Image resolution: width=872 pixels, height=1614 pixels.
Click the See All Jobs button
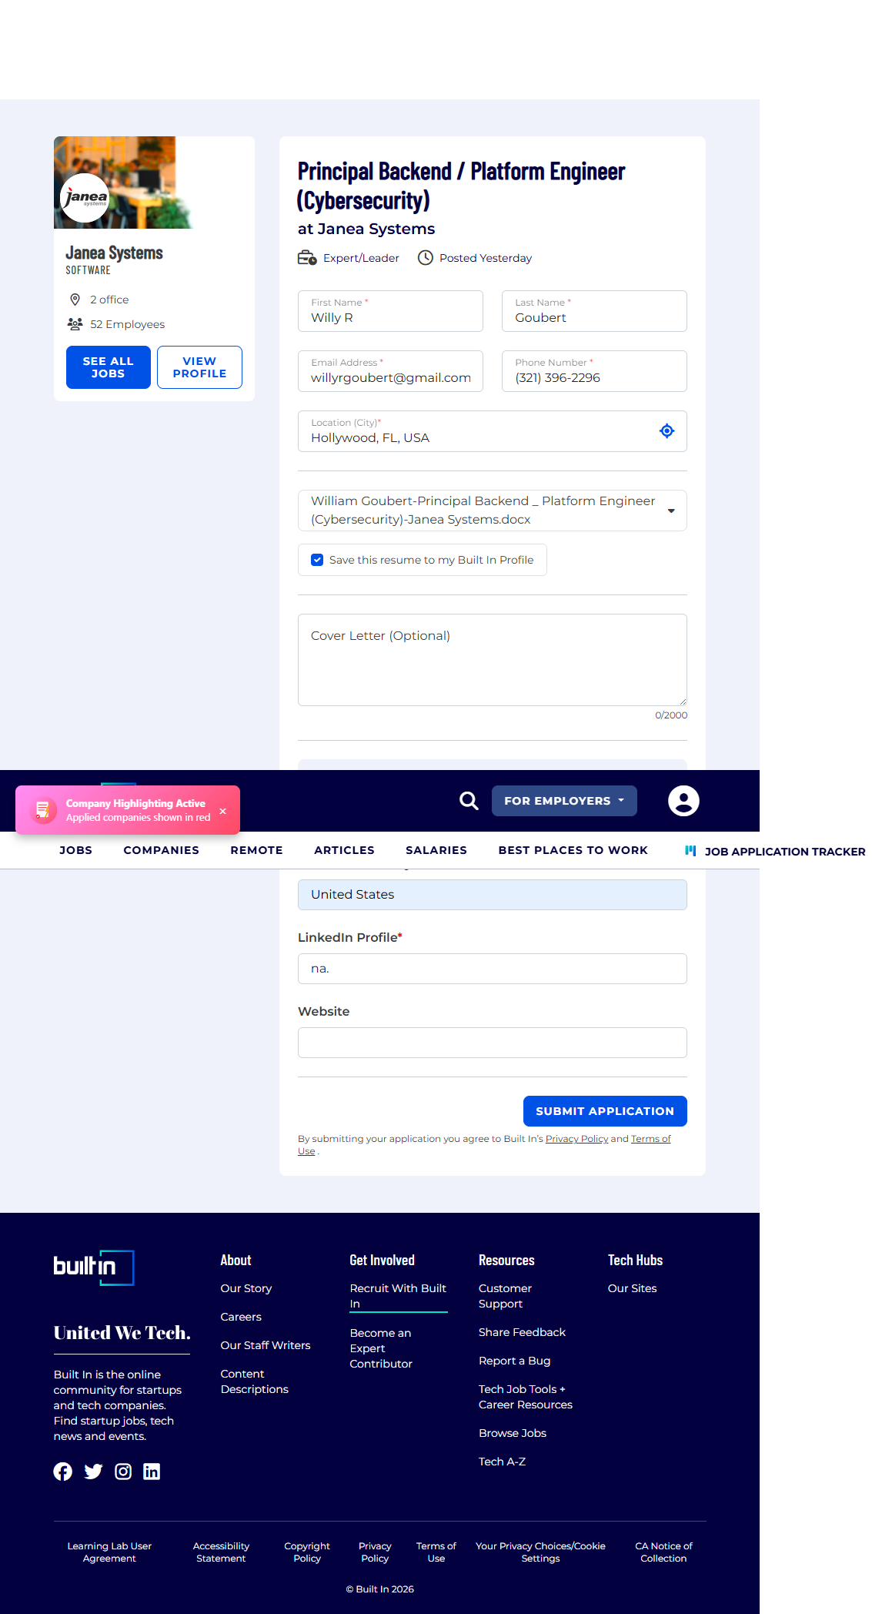tap(109, 367)
